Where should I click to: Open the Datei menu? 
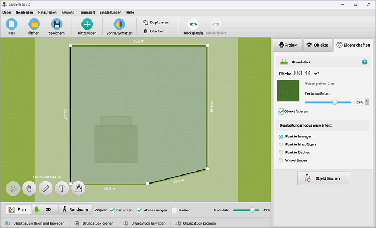7,12
